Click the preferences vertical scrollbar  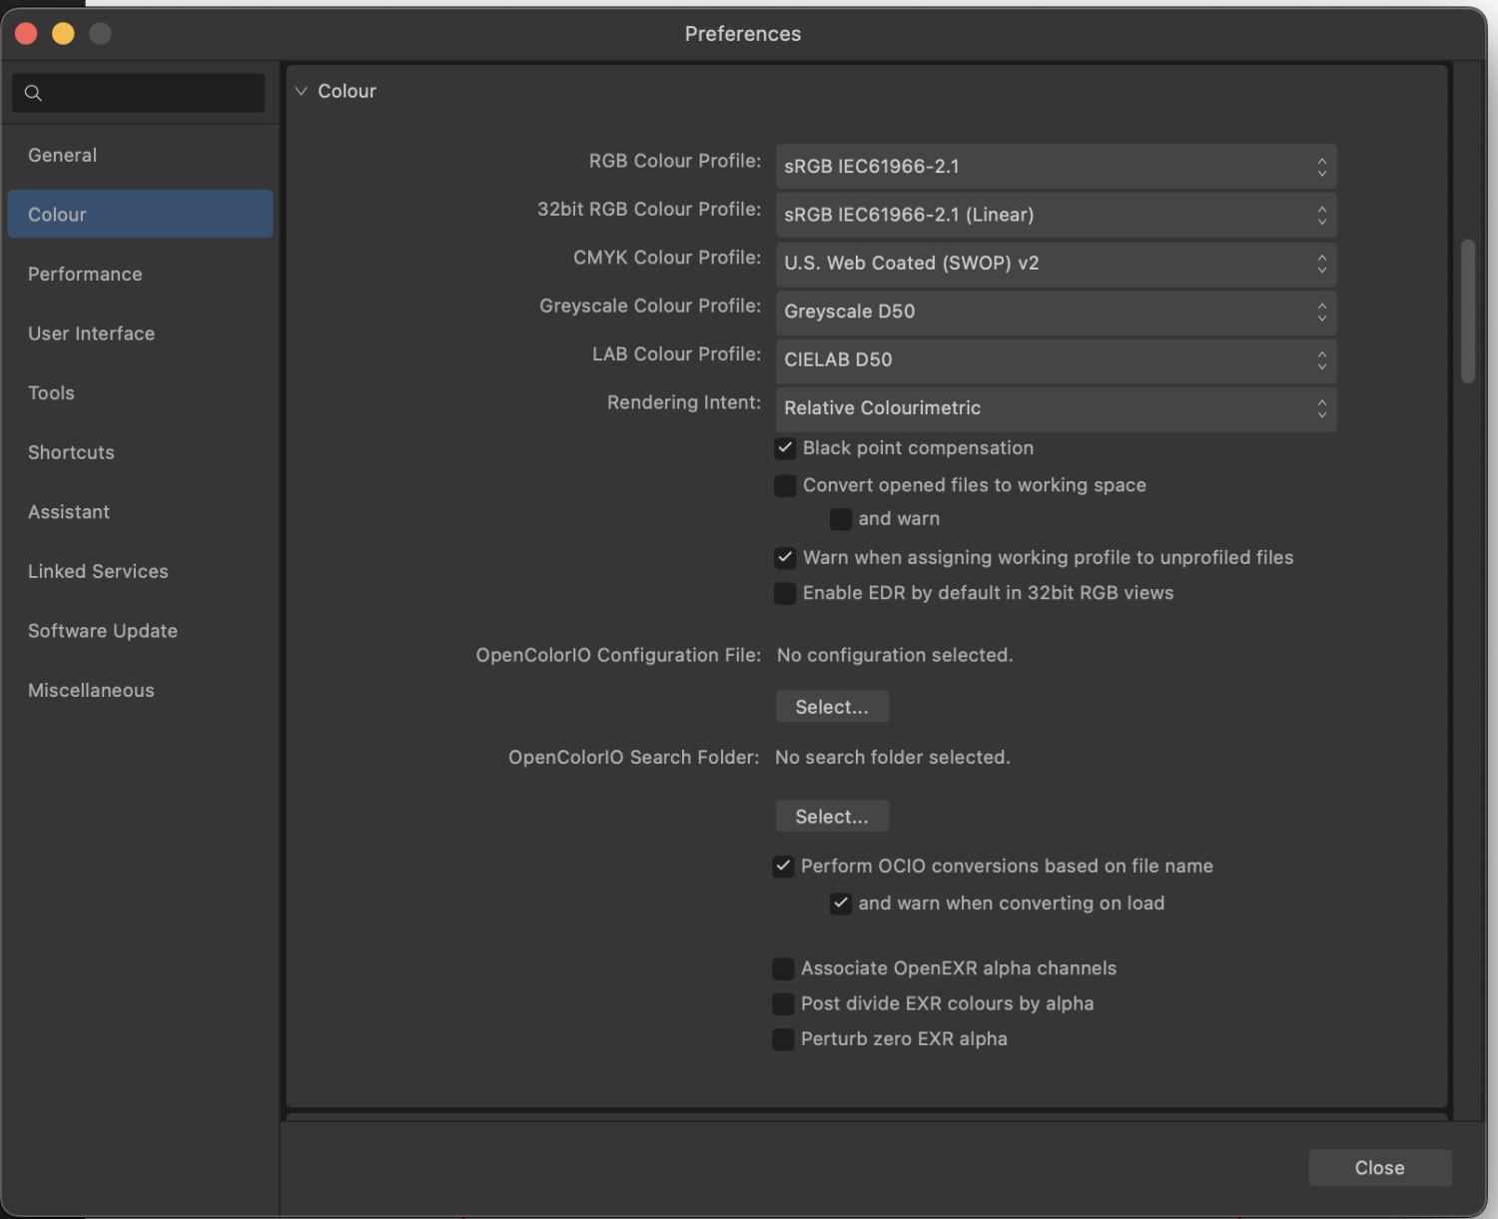(x=1467, y=310)
